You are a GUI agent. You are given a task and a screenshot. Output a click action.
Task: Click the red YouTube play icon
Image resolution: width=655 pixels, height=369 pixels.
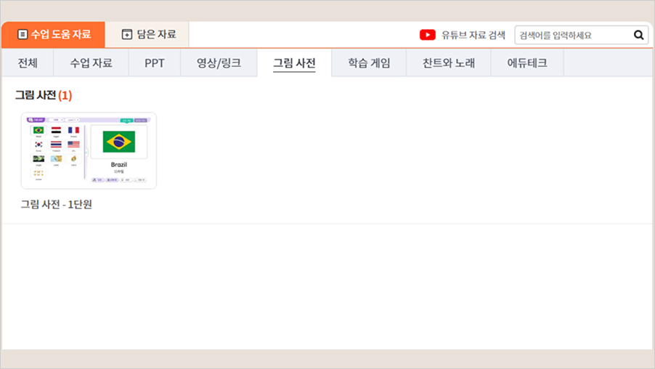coord(428,35)
